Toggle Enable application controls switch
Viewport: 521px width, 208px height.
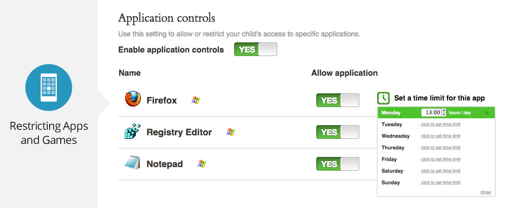255,49
